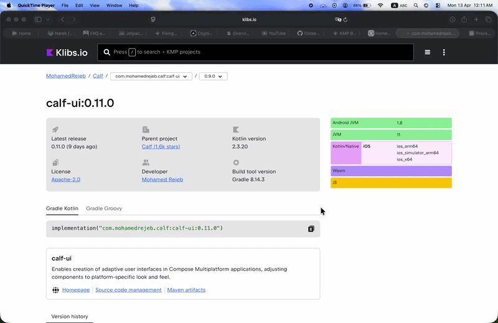Open the Window menu
Screen dimensions: 498x323
coord(114,6)
